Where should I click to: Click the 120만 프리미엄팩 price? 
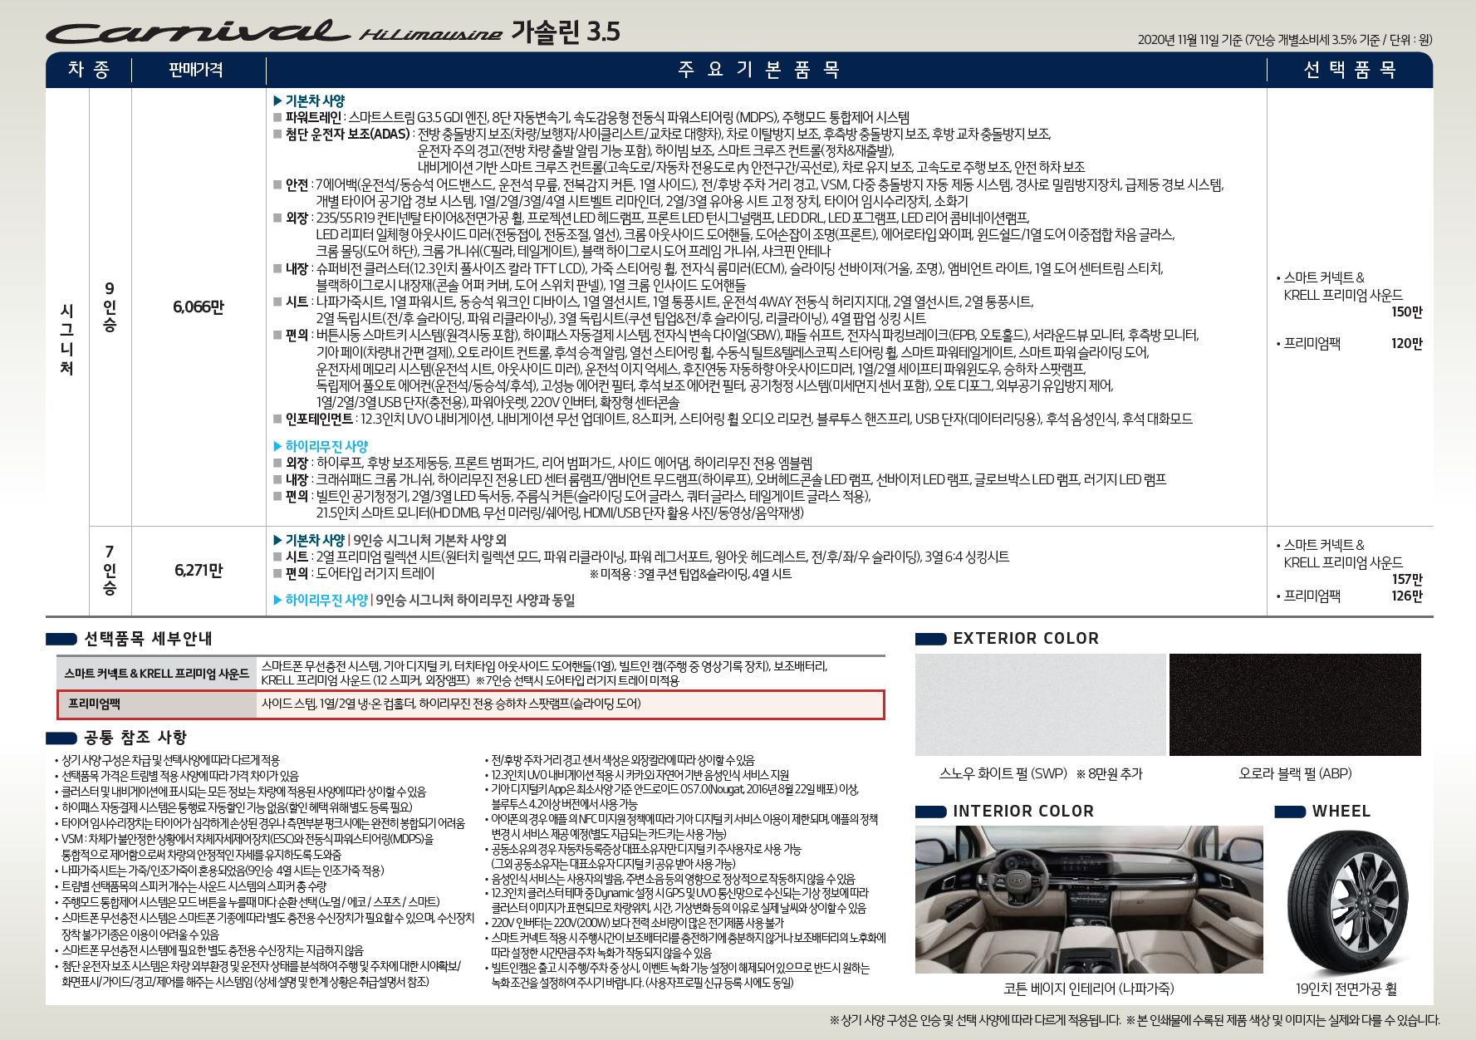(1407, 343)
